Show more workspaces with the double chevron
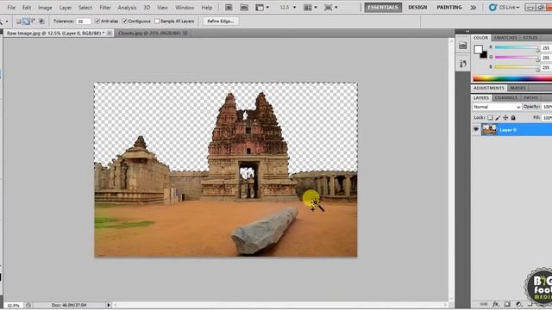This screenshot has width=552, height=310. coord(474,8)
